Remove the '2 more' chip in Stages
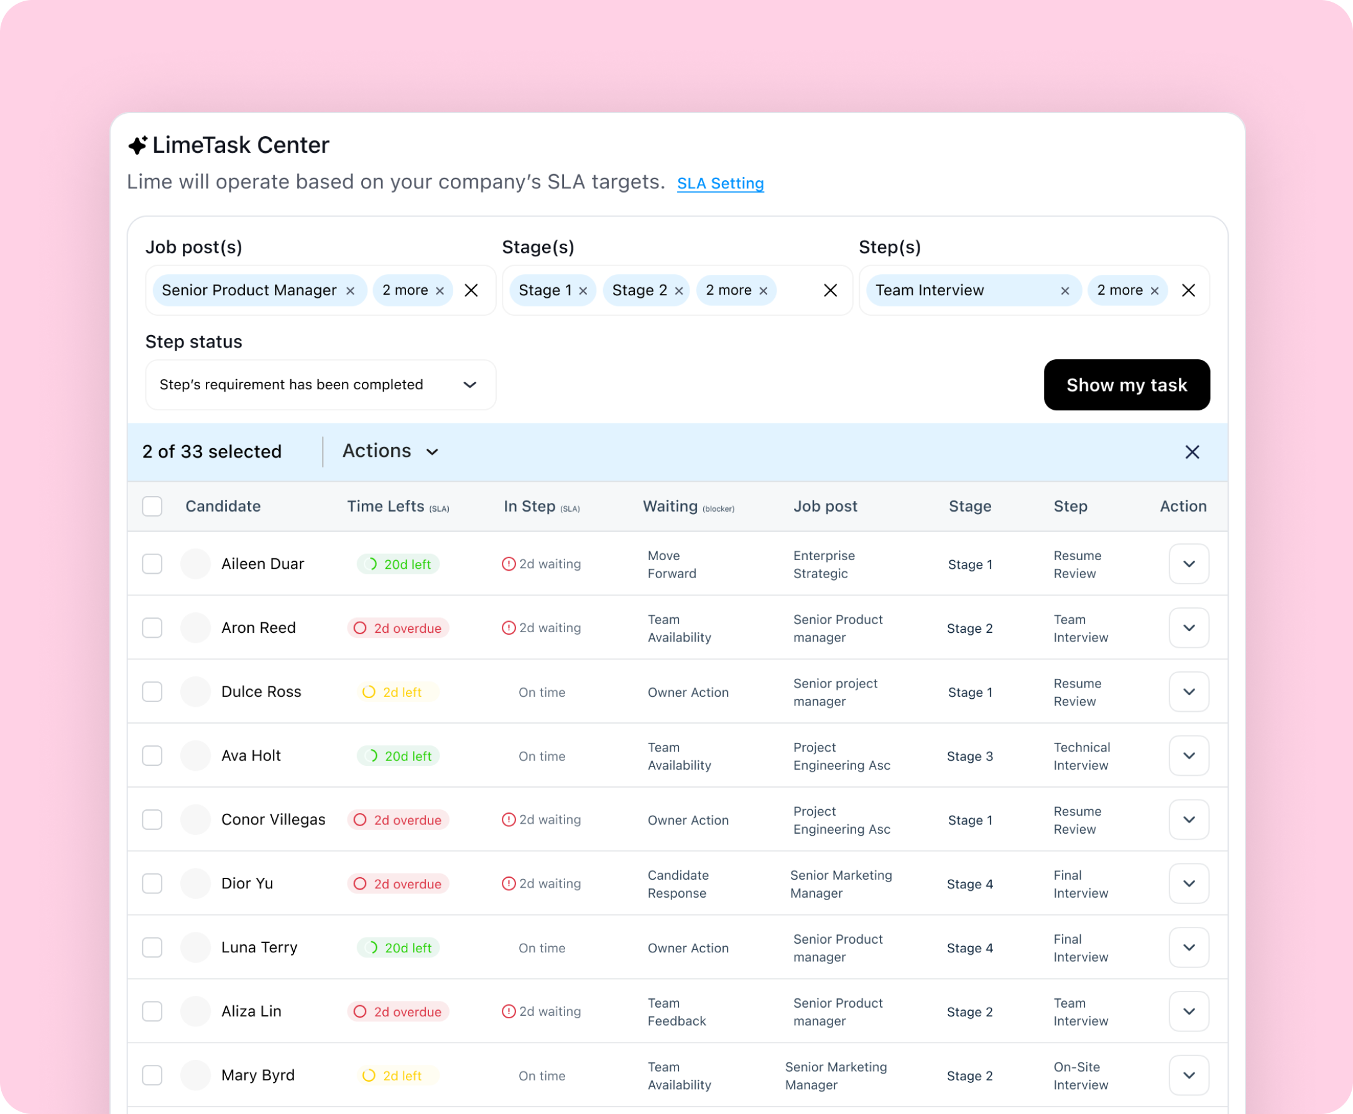Viewport: 1353px width, 1114px height. [763, 291]
